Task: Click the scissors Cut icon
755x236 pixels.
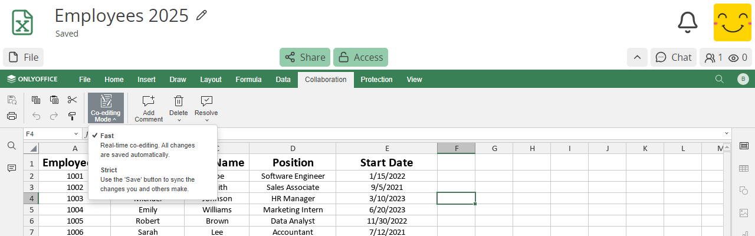Action: pos(72,100)
